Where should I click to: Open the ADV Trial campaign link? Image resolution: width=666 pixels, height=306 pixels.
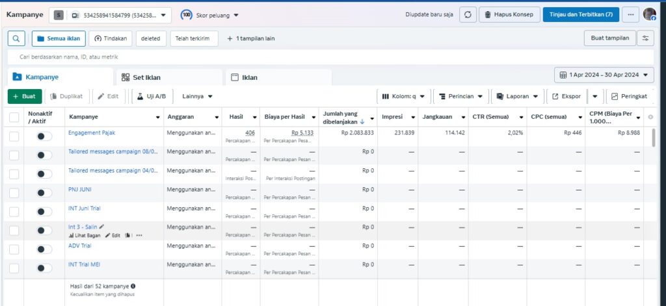79,246
